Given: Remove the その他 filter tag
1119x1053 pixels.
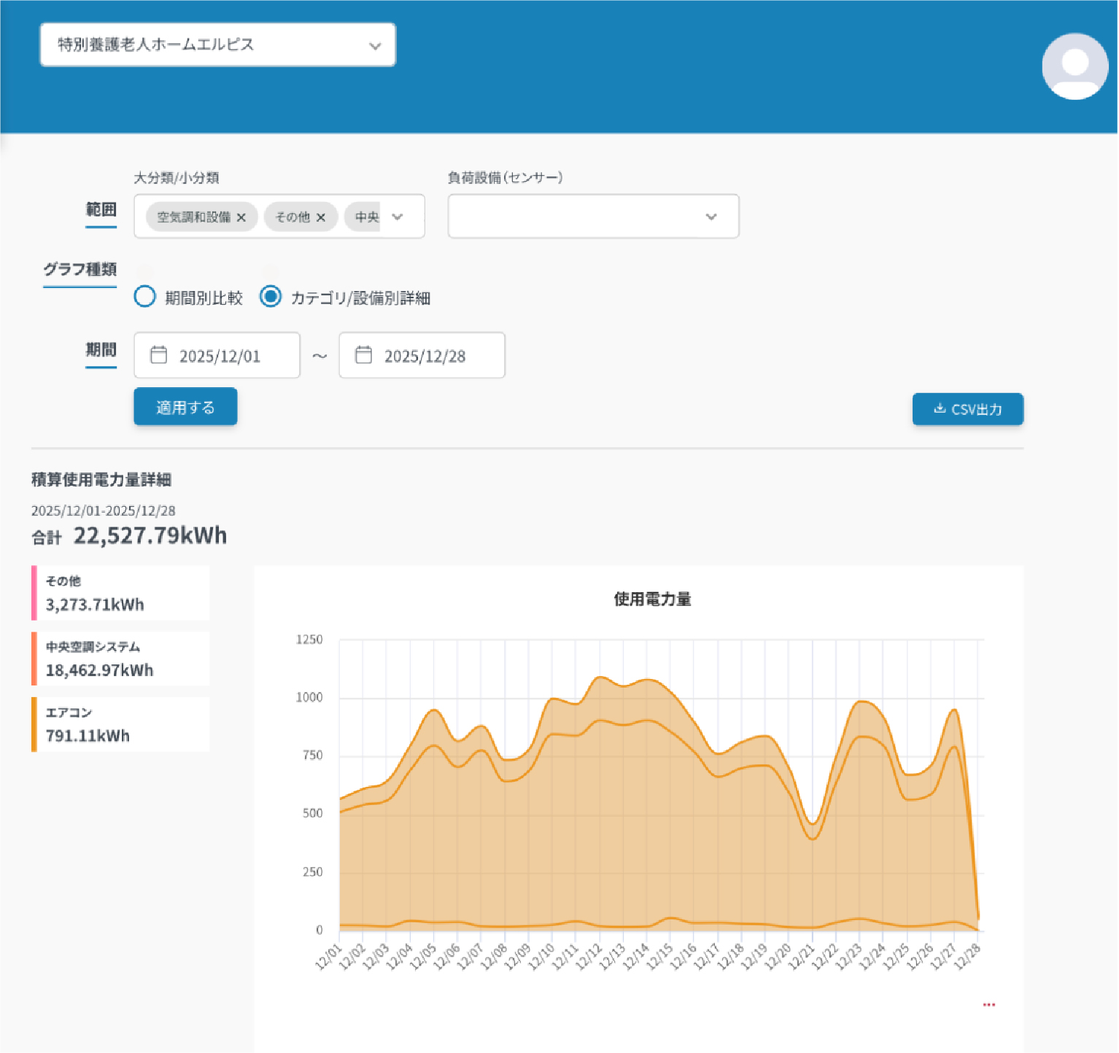Looking at the screenshot, I should point(321,217).
